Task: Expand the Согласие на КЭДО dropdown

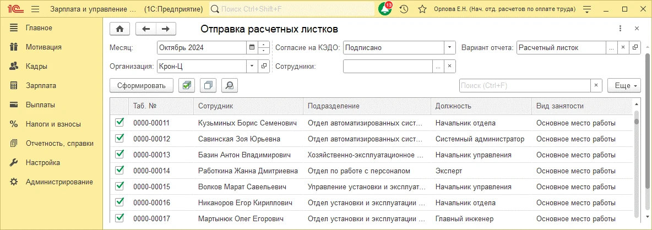Action: point(450,48)
